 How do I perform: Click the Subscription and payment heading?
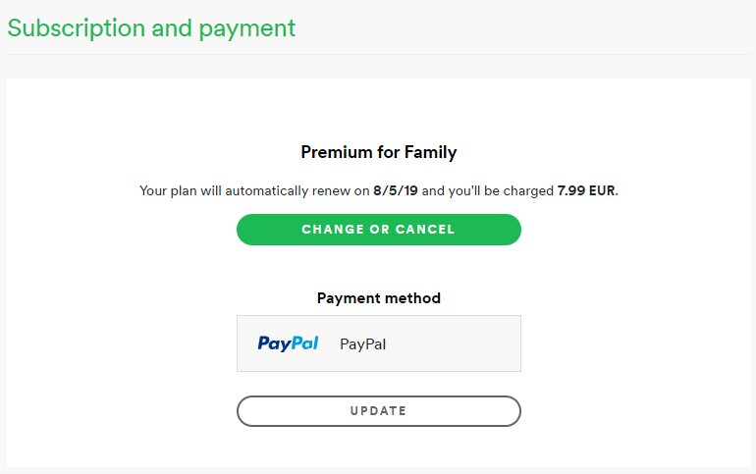pyautogui.click(x=151, y=27)
